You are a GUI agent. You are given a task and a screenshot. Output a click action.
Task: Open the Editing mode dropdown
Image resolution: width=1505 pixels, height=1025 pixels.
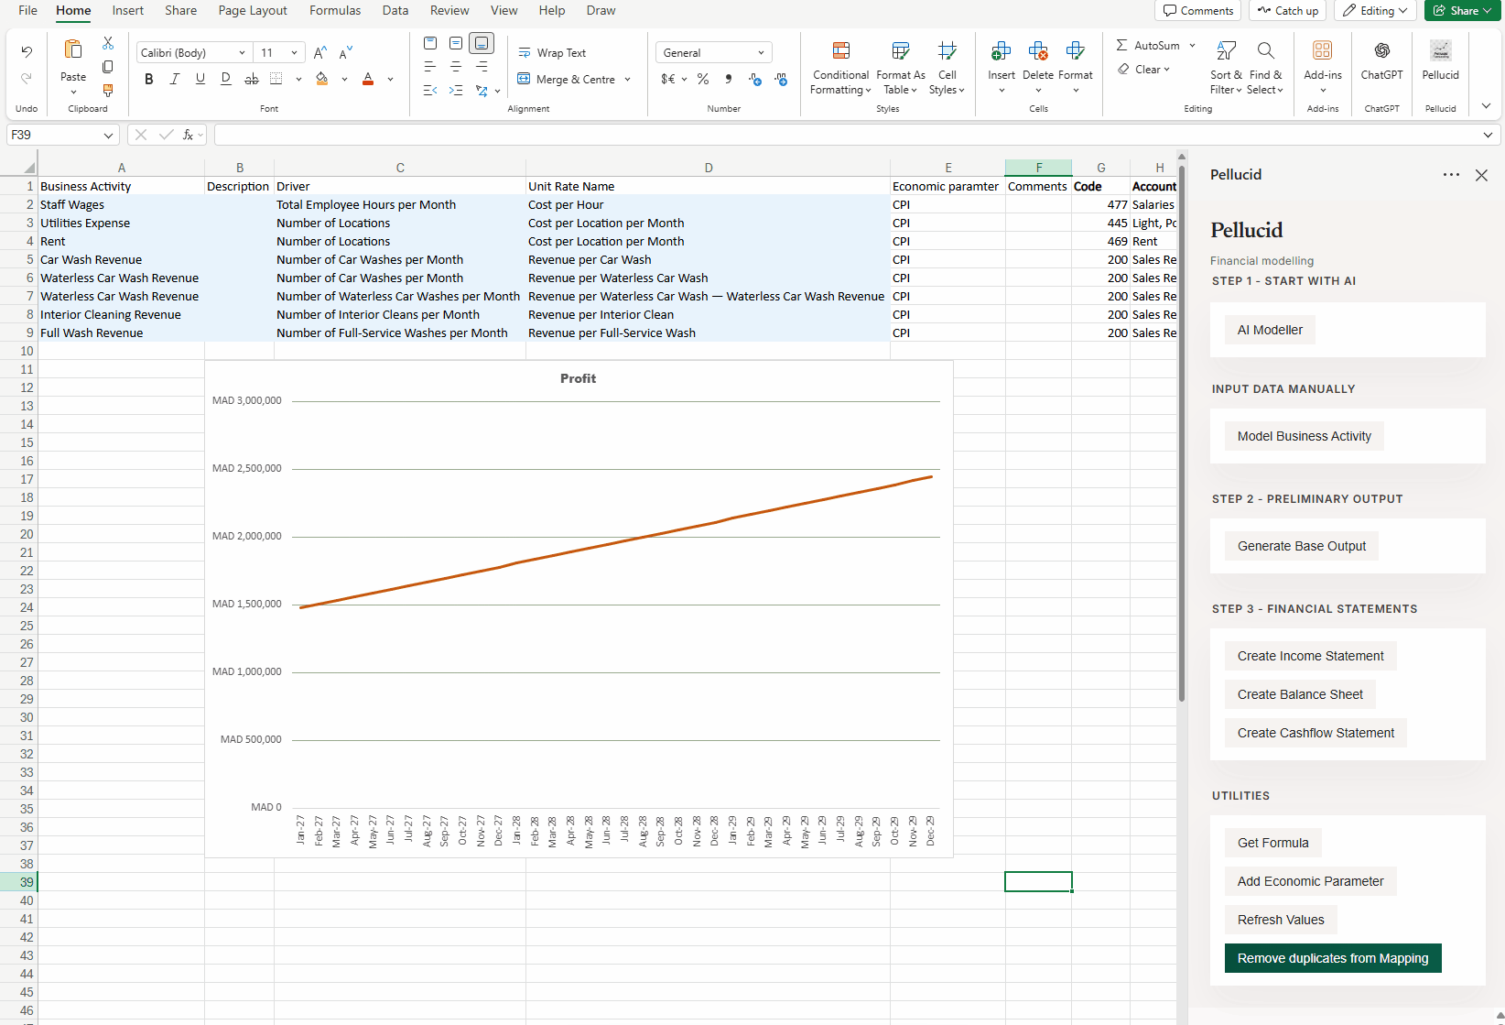coord(1376,11)
